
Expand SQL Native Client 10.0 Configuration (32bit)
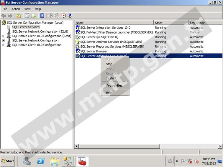tap(4, 36)
